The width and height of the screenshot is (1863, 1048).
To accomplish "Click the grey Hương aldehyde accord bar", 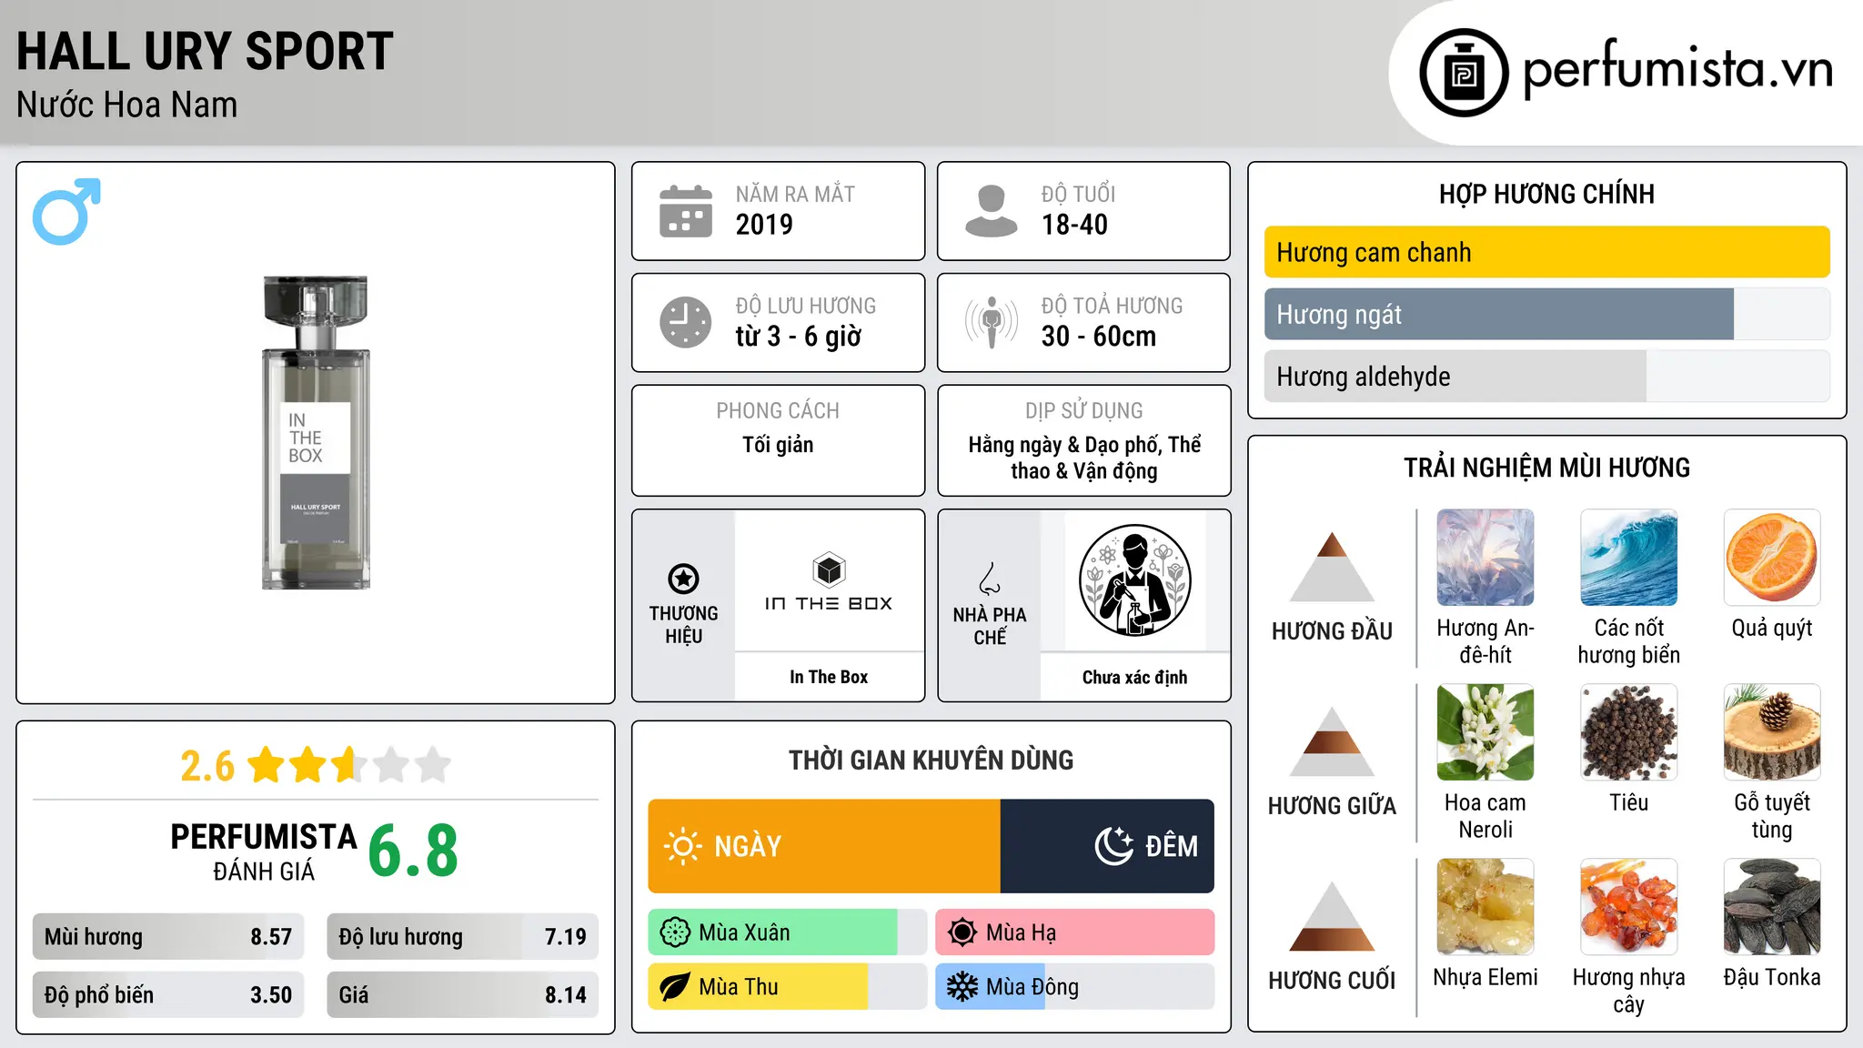I will click(x=1547, y=377).
